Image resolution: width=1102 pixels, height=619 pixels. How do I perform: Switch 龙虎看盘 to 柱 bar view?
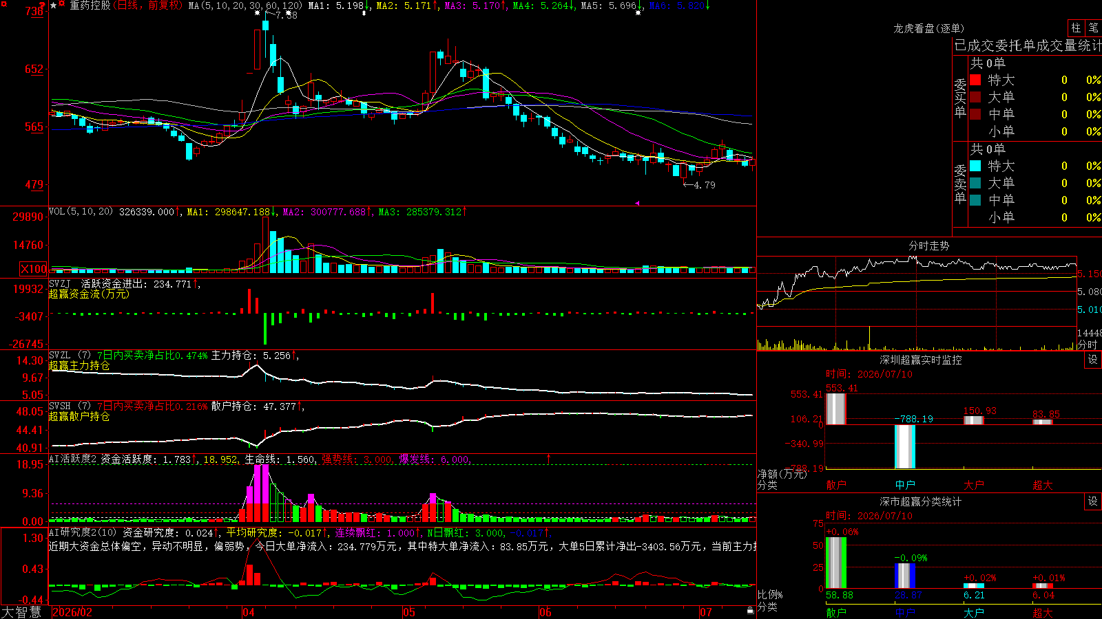click(1076, 28)
